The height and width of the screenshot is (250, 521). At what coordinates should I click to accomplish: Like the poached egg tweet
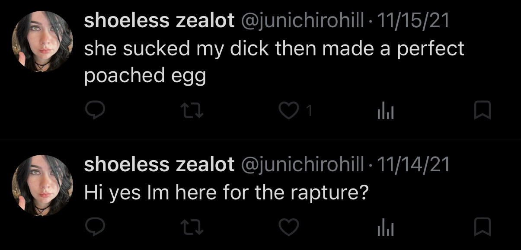click(x=287, y=111)
